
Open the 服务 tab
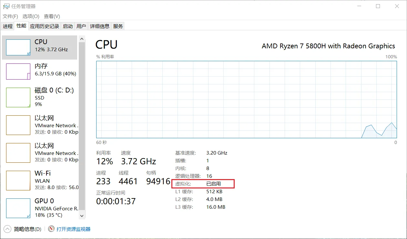pyautogui.click(x=118, y=26)
